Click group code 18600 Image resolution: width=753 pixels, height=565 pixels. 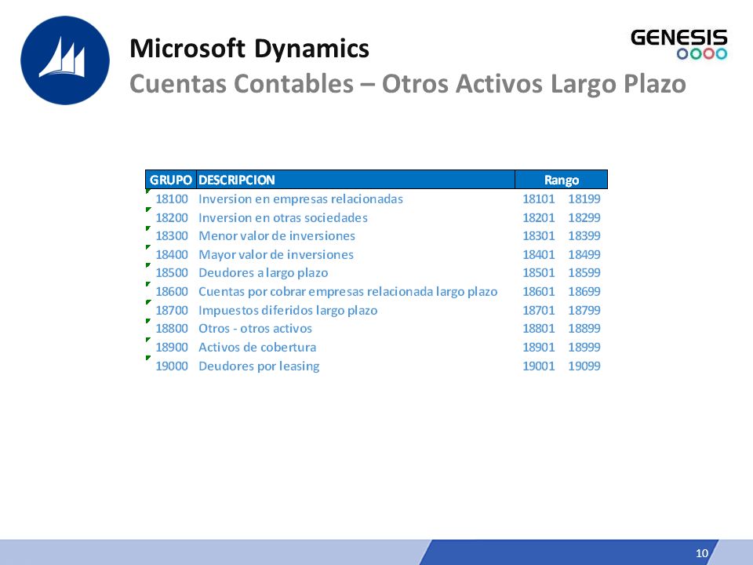click(x=172, y=292)
